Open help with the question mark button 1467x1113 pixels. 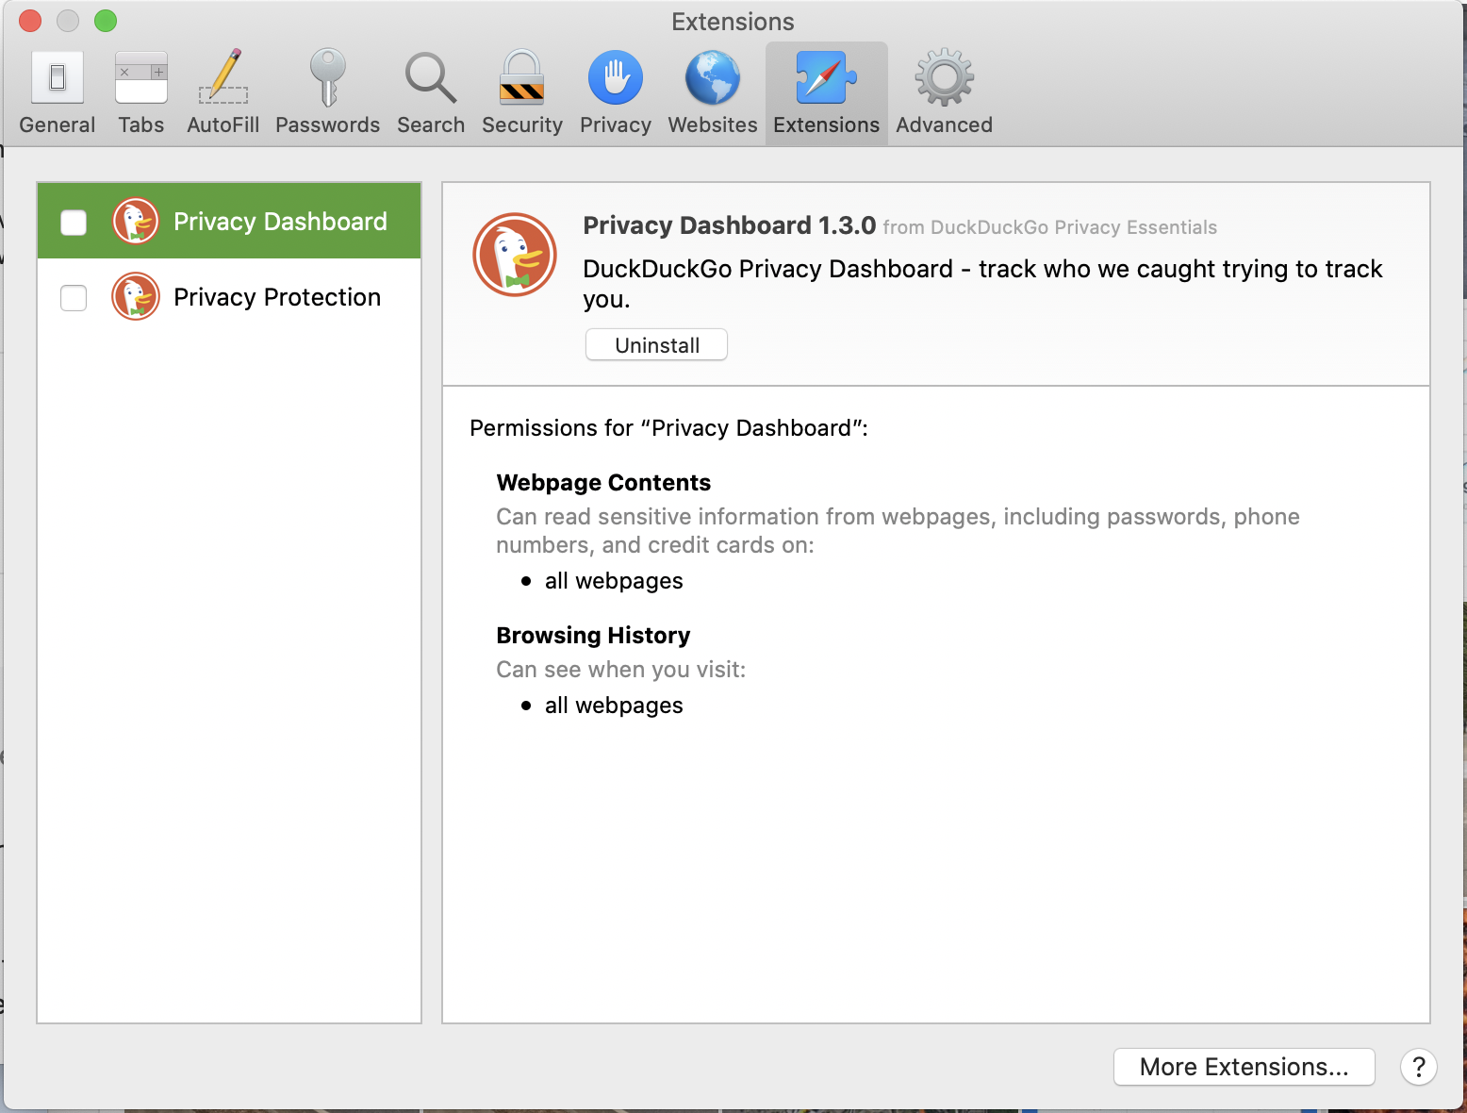tap(1419, 1067)
